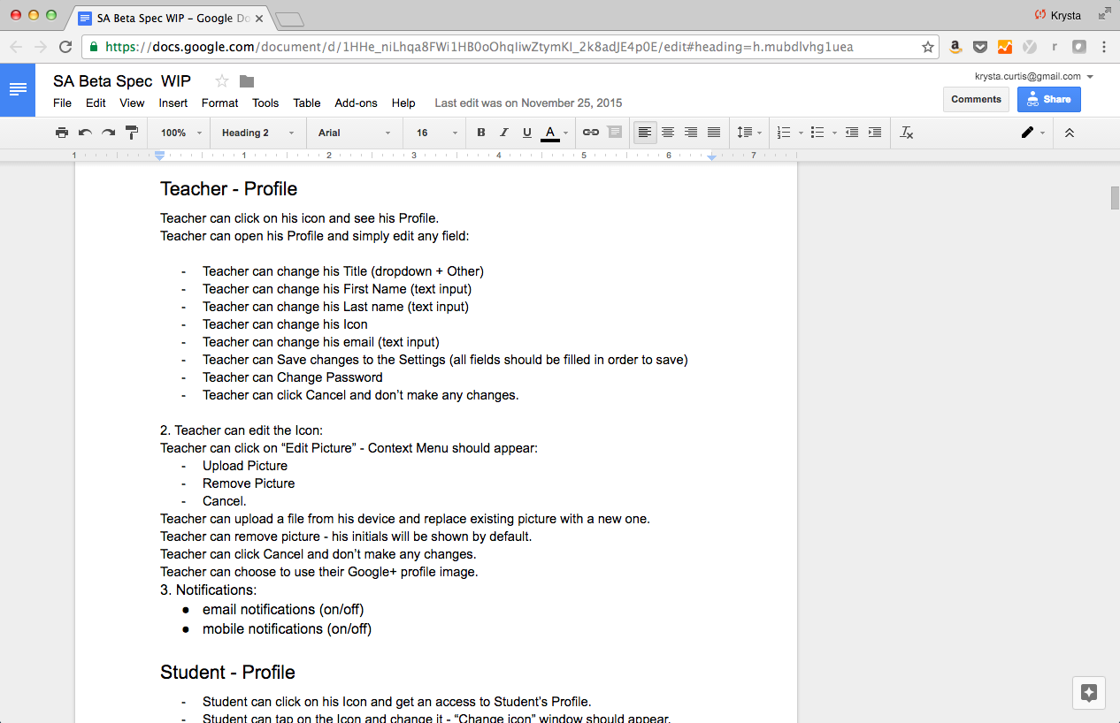Image resolution: width=1120 pixels, height=723 pixels.
Task: Open the Heading 2 style dropdown
Action: 257,133
